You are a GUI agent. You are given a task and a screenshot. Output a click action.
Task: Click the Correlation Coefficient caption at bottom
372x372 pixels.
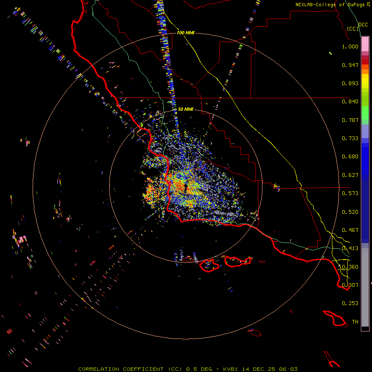coord(188,369)
